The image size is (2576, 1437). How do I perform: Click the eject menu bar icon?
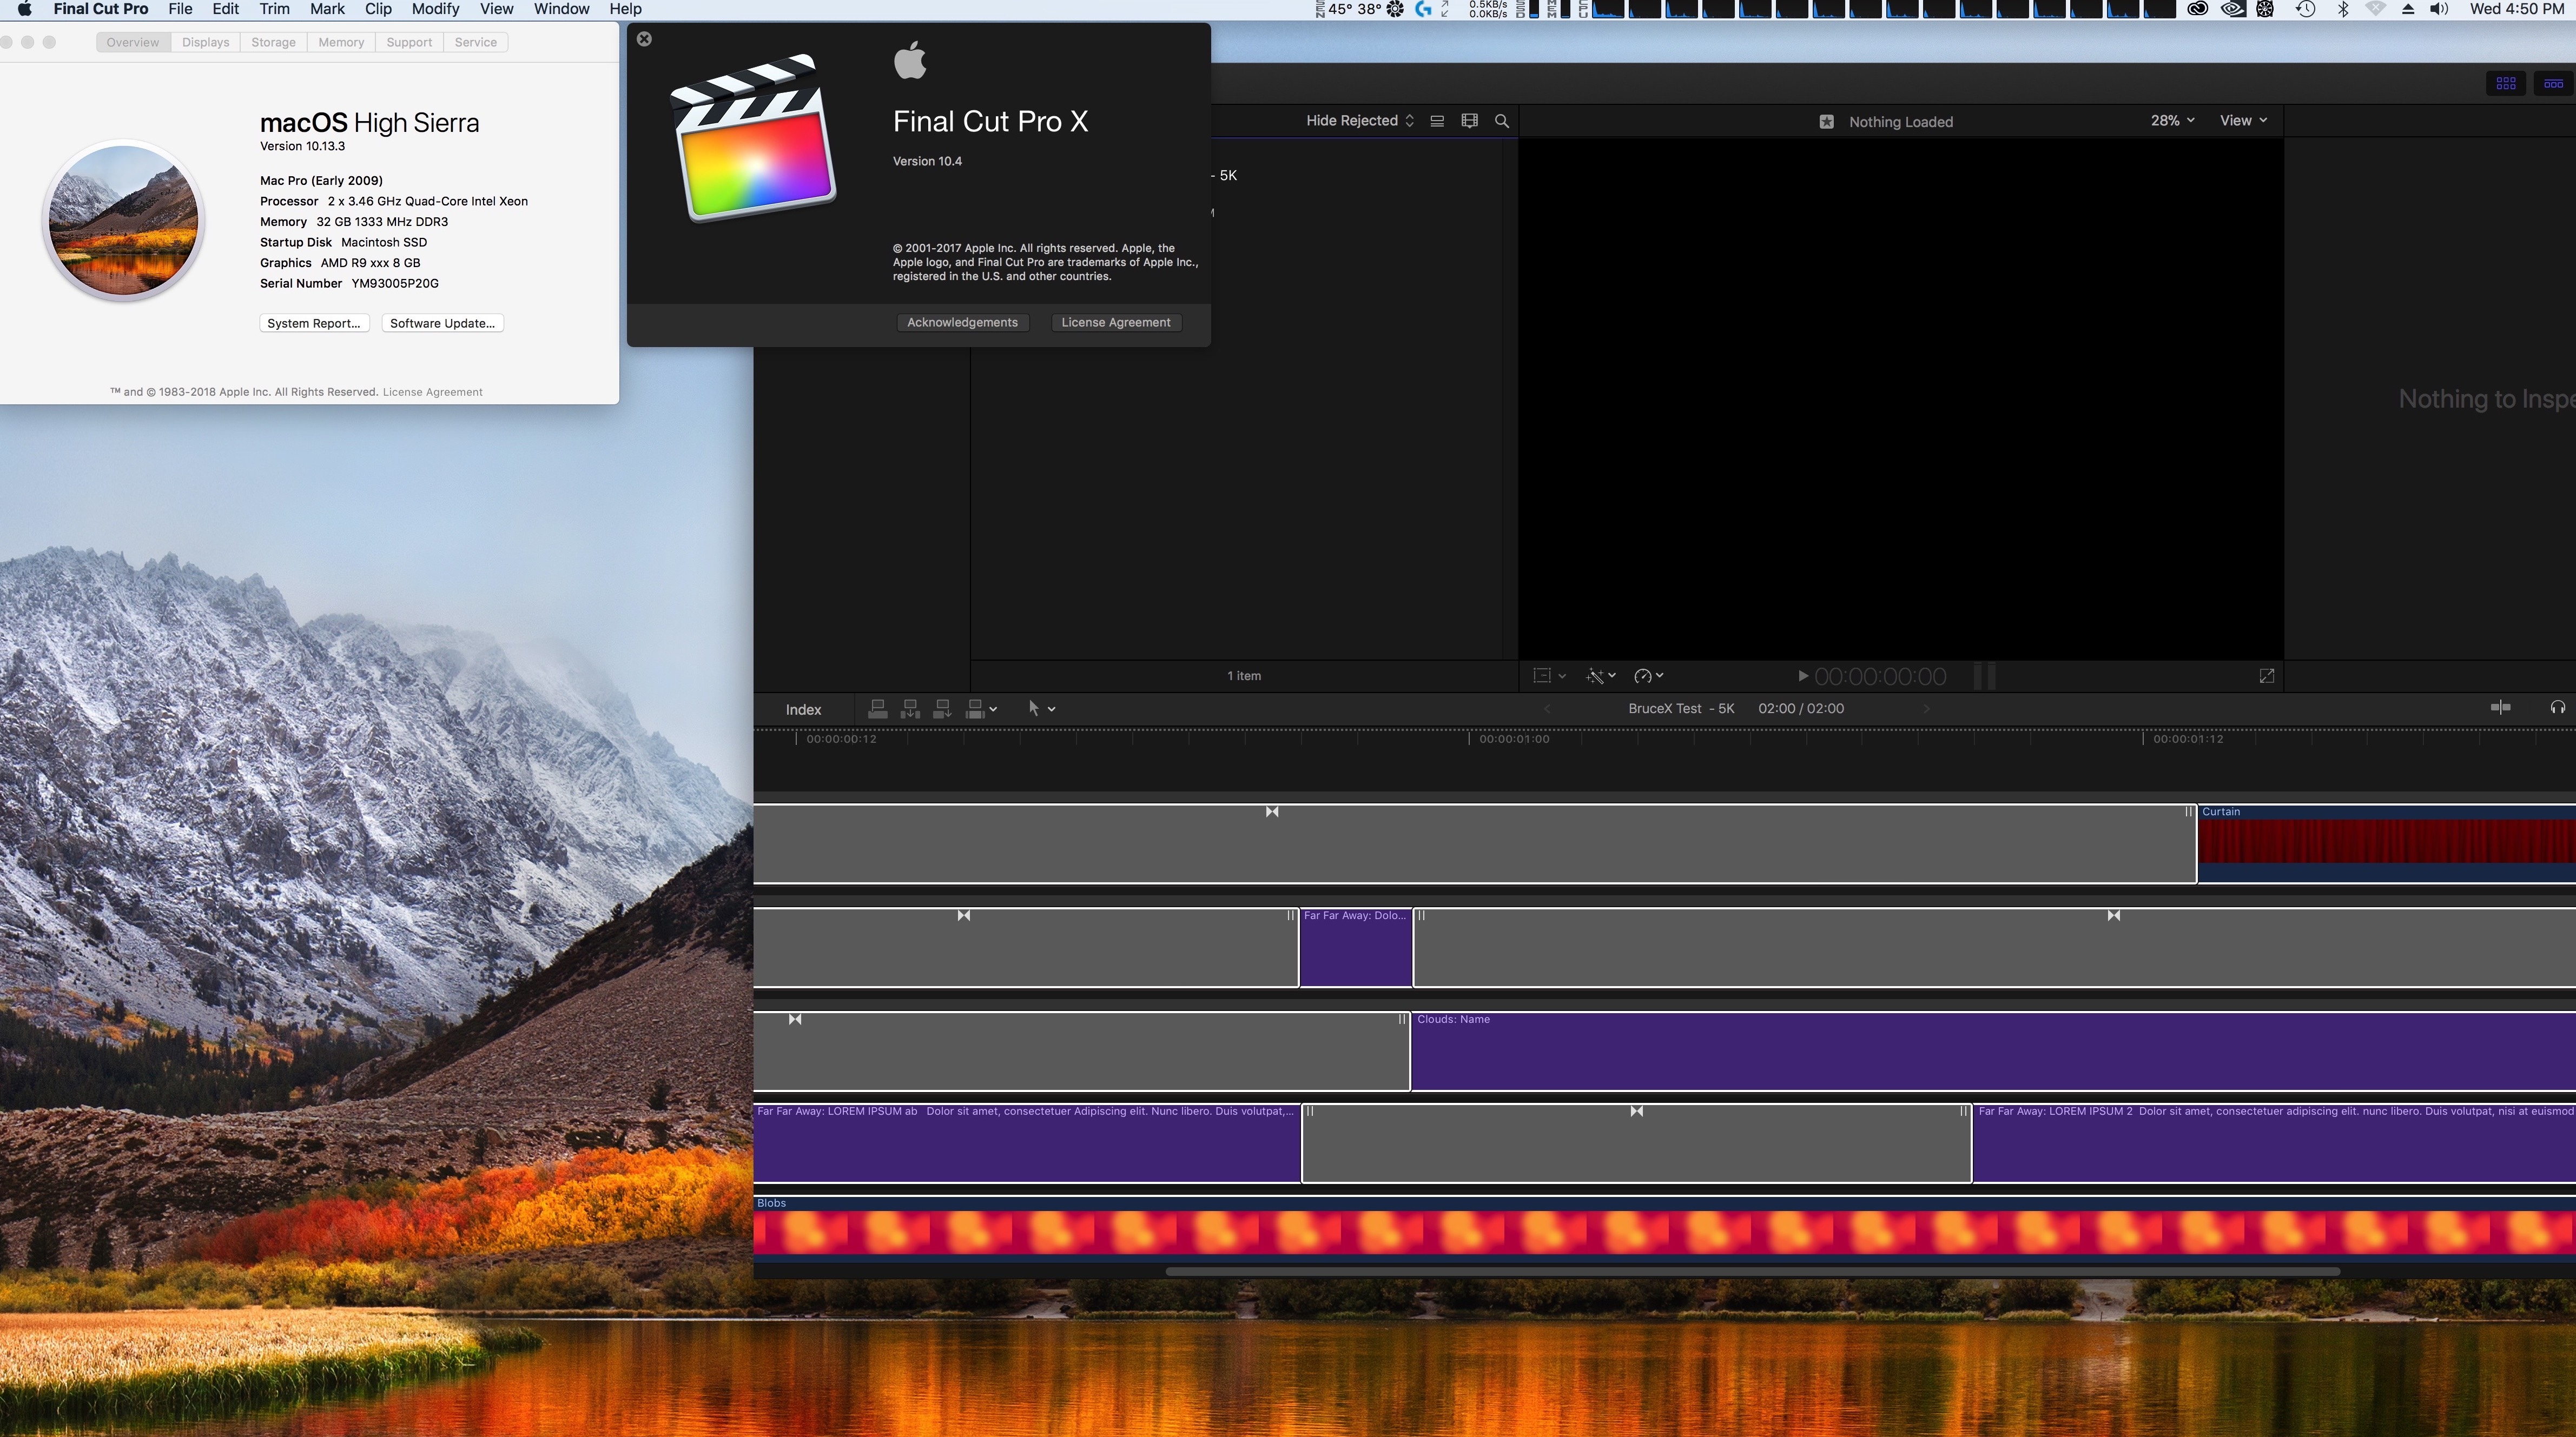click(x=2408, y=9)
